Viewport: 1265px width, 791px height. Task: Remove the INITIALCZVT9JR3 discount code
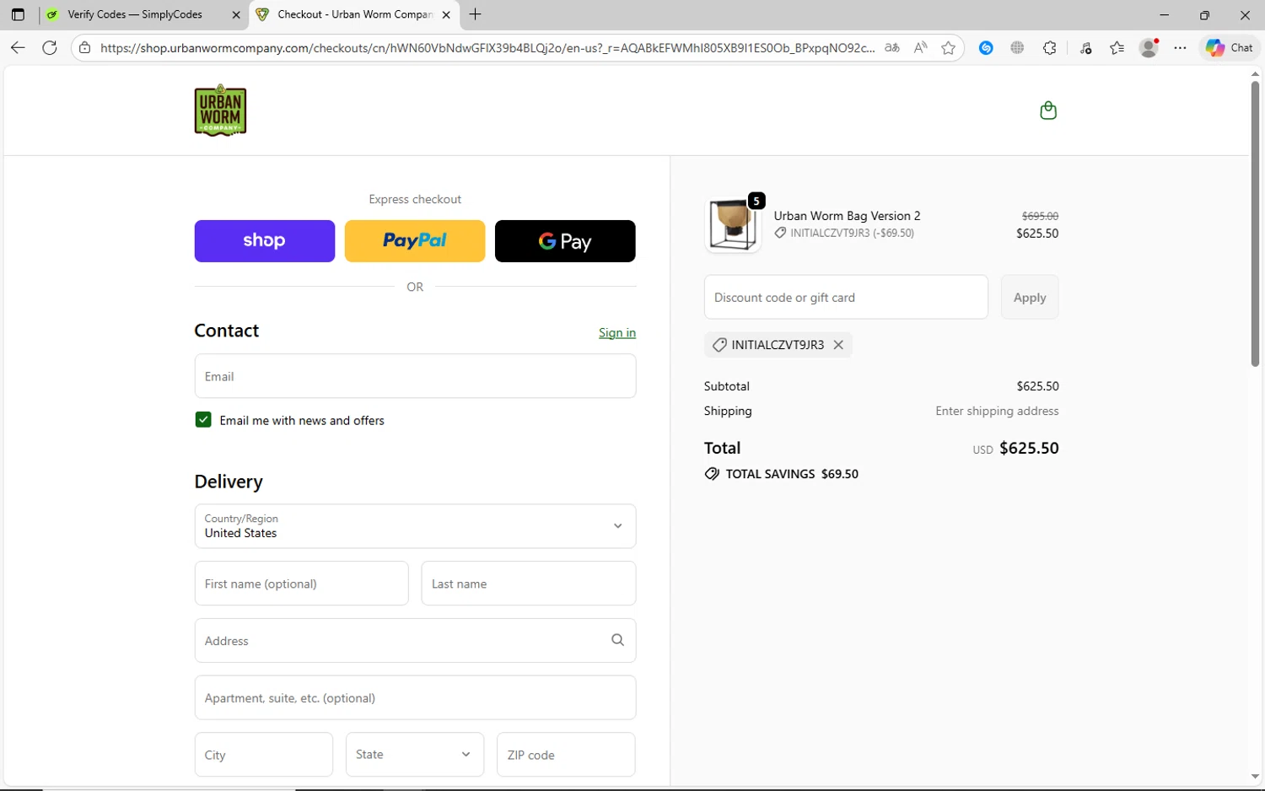coord(838,345)
